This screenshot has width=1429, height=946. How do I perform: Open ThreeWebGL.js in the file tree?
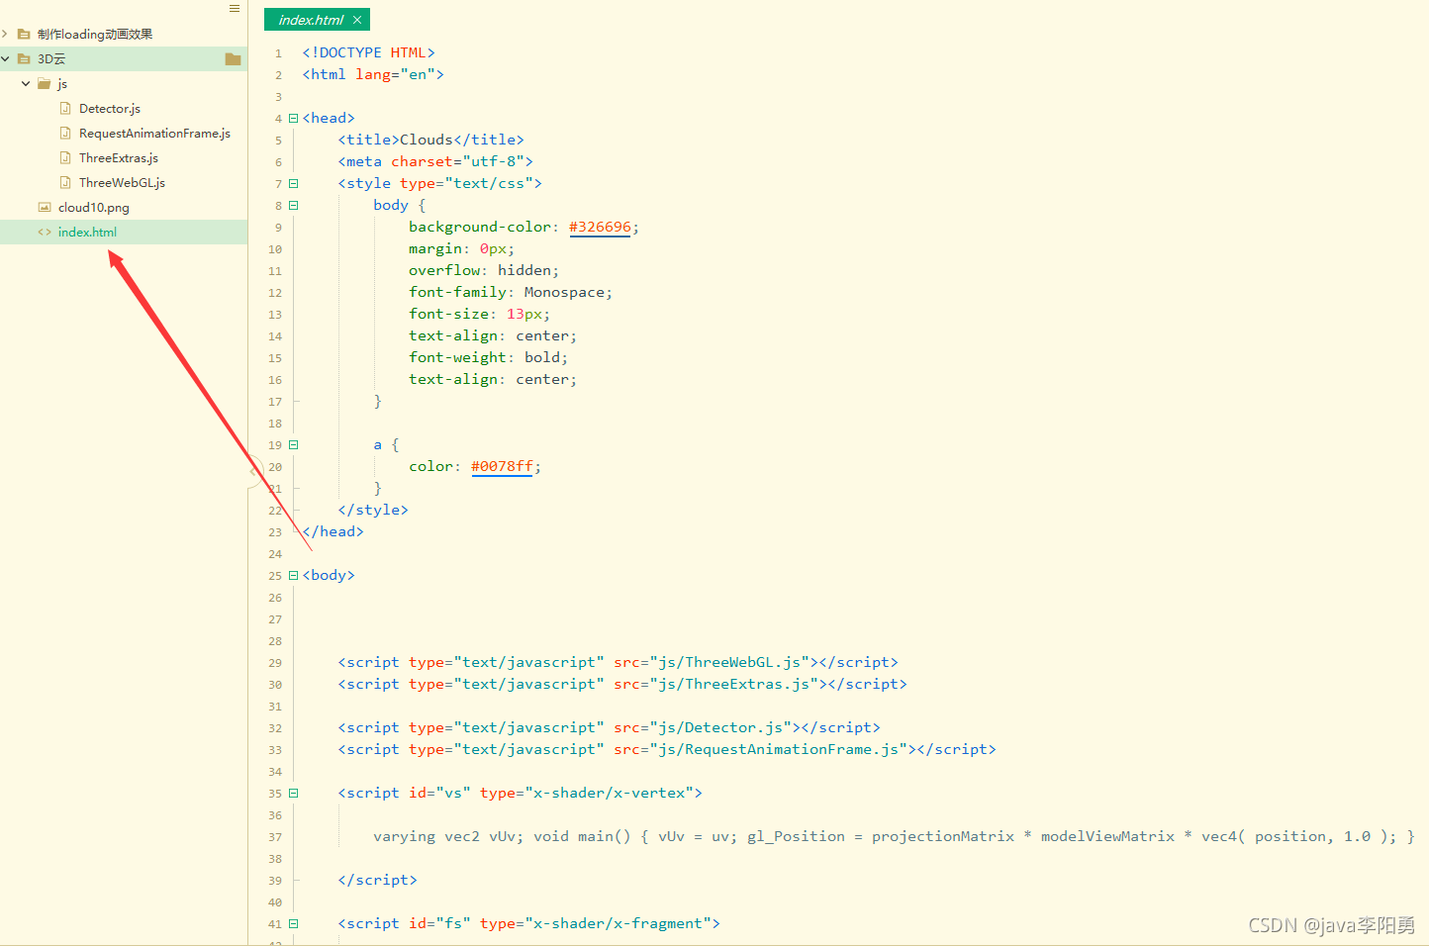point(122,182)
